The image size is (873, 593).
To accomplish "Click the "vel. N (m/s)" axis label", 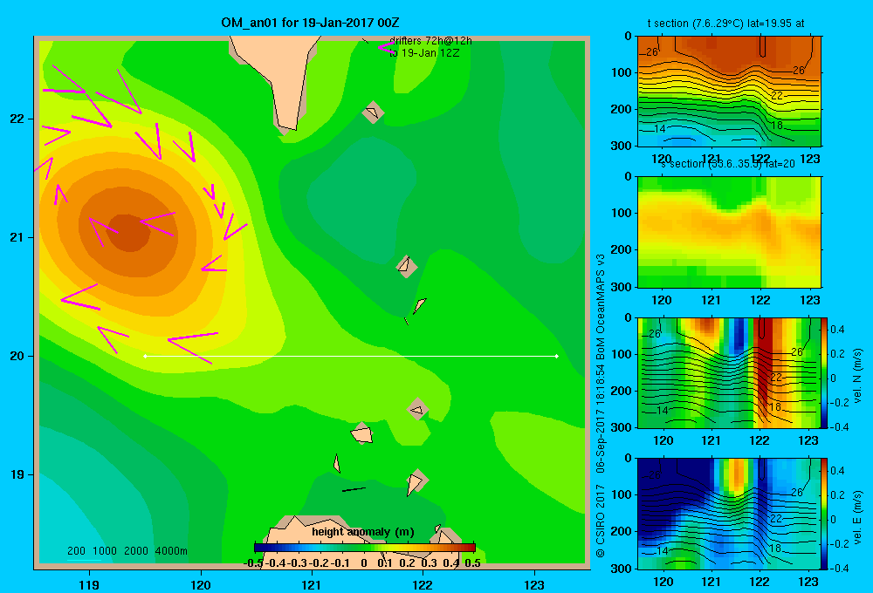I will point(857,376).
